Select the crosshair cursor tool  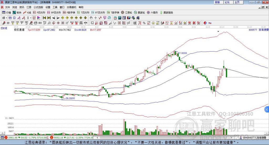[96, 18]
